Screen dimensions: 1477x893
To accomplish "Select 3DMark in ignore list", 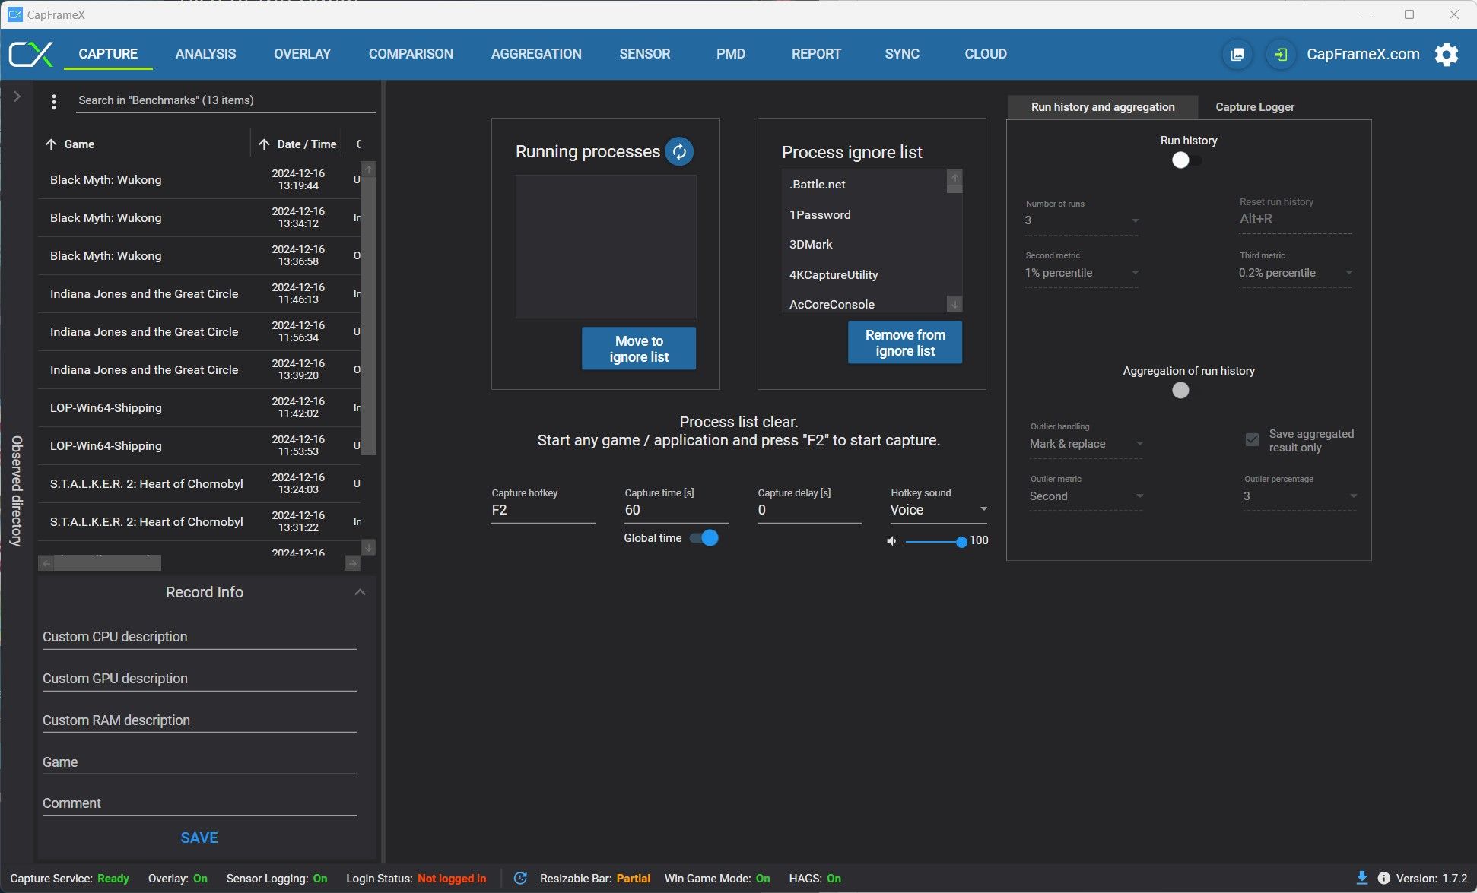I will pyautogui.click(x=864, y=245).
